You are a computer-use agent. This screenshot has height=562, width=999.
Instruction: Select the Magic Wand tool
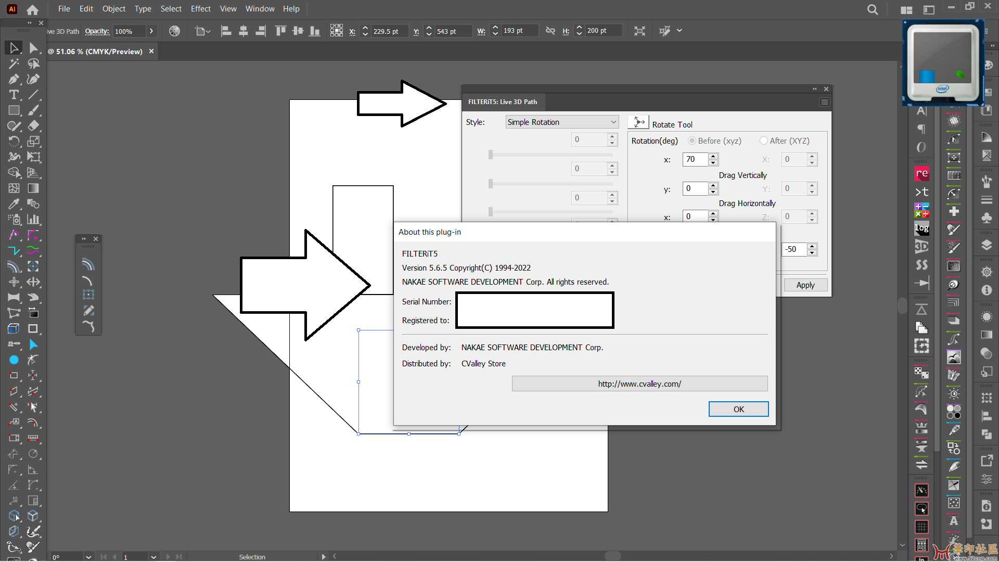(x=14, y=63)
